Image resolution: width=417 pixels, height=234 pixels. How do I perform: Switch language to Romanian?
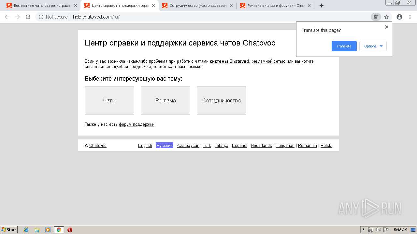pyautogui.click(x=308, y=145)
